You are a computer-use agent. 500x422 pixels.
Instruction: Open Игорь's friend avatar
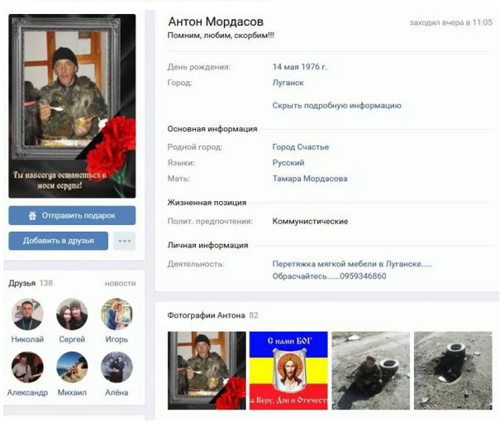click(x=117, y=315)
